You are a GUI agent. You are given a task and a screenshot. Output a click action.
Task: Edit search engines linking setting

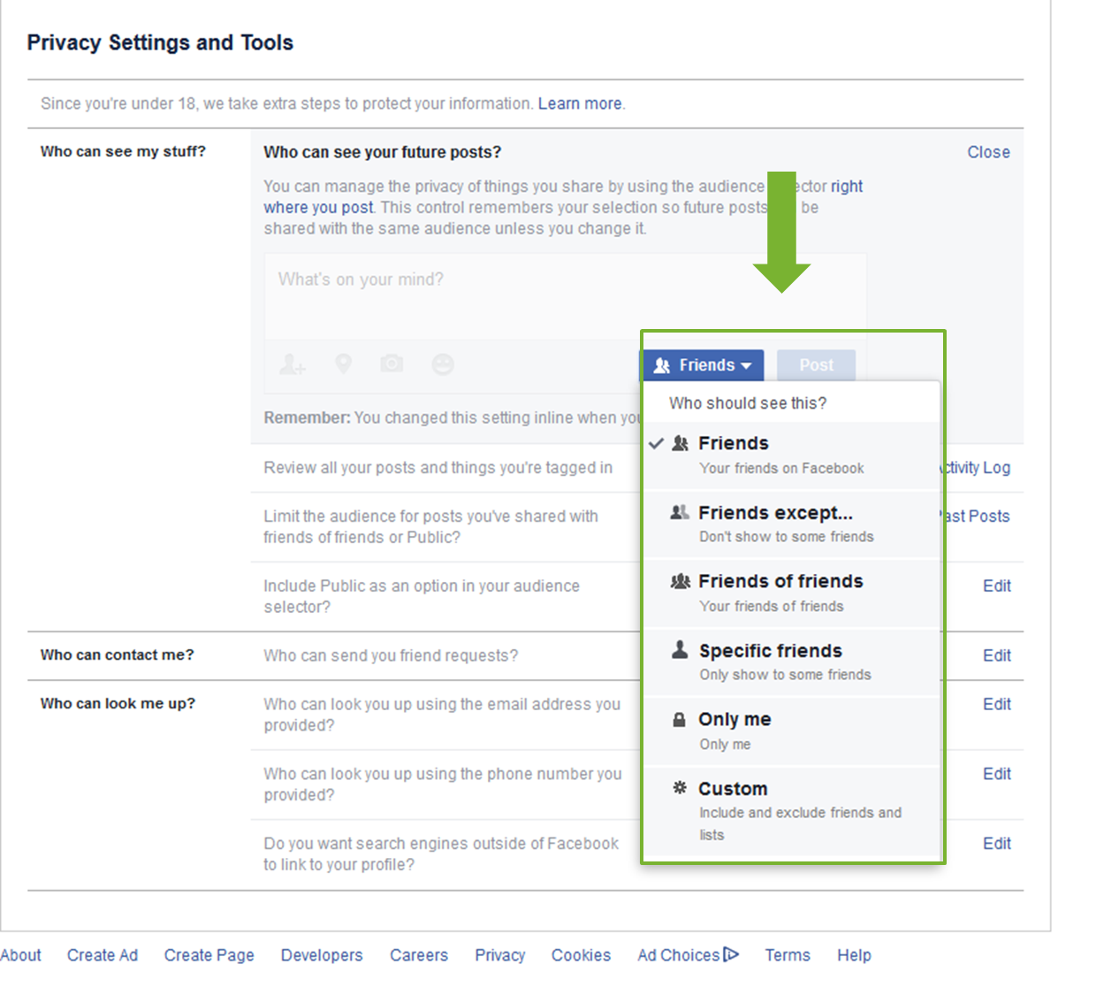(997, 844)
